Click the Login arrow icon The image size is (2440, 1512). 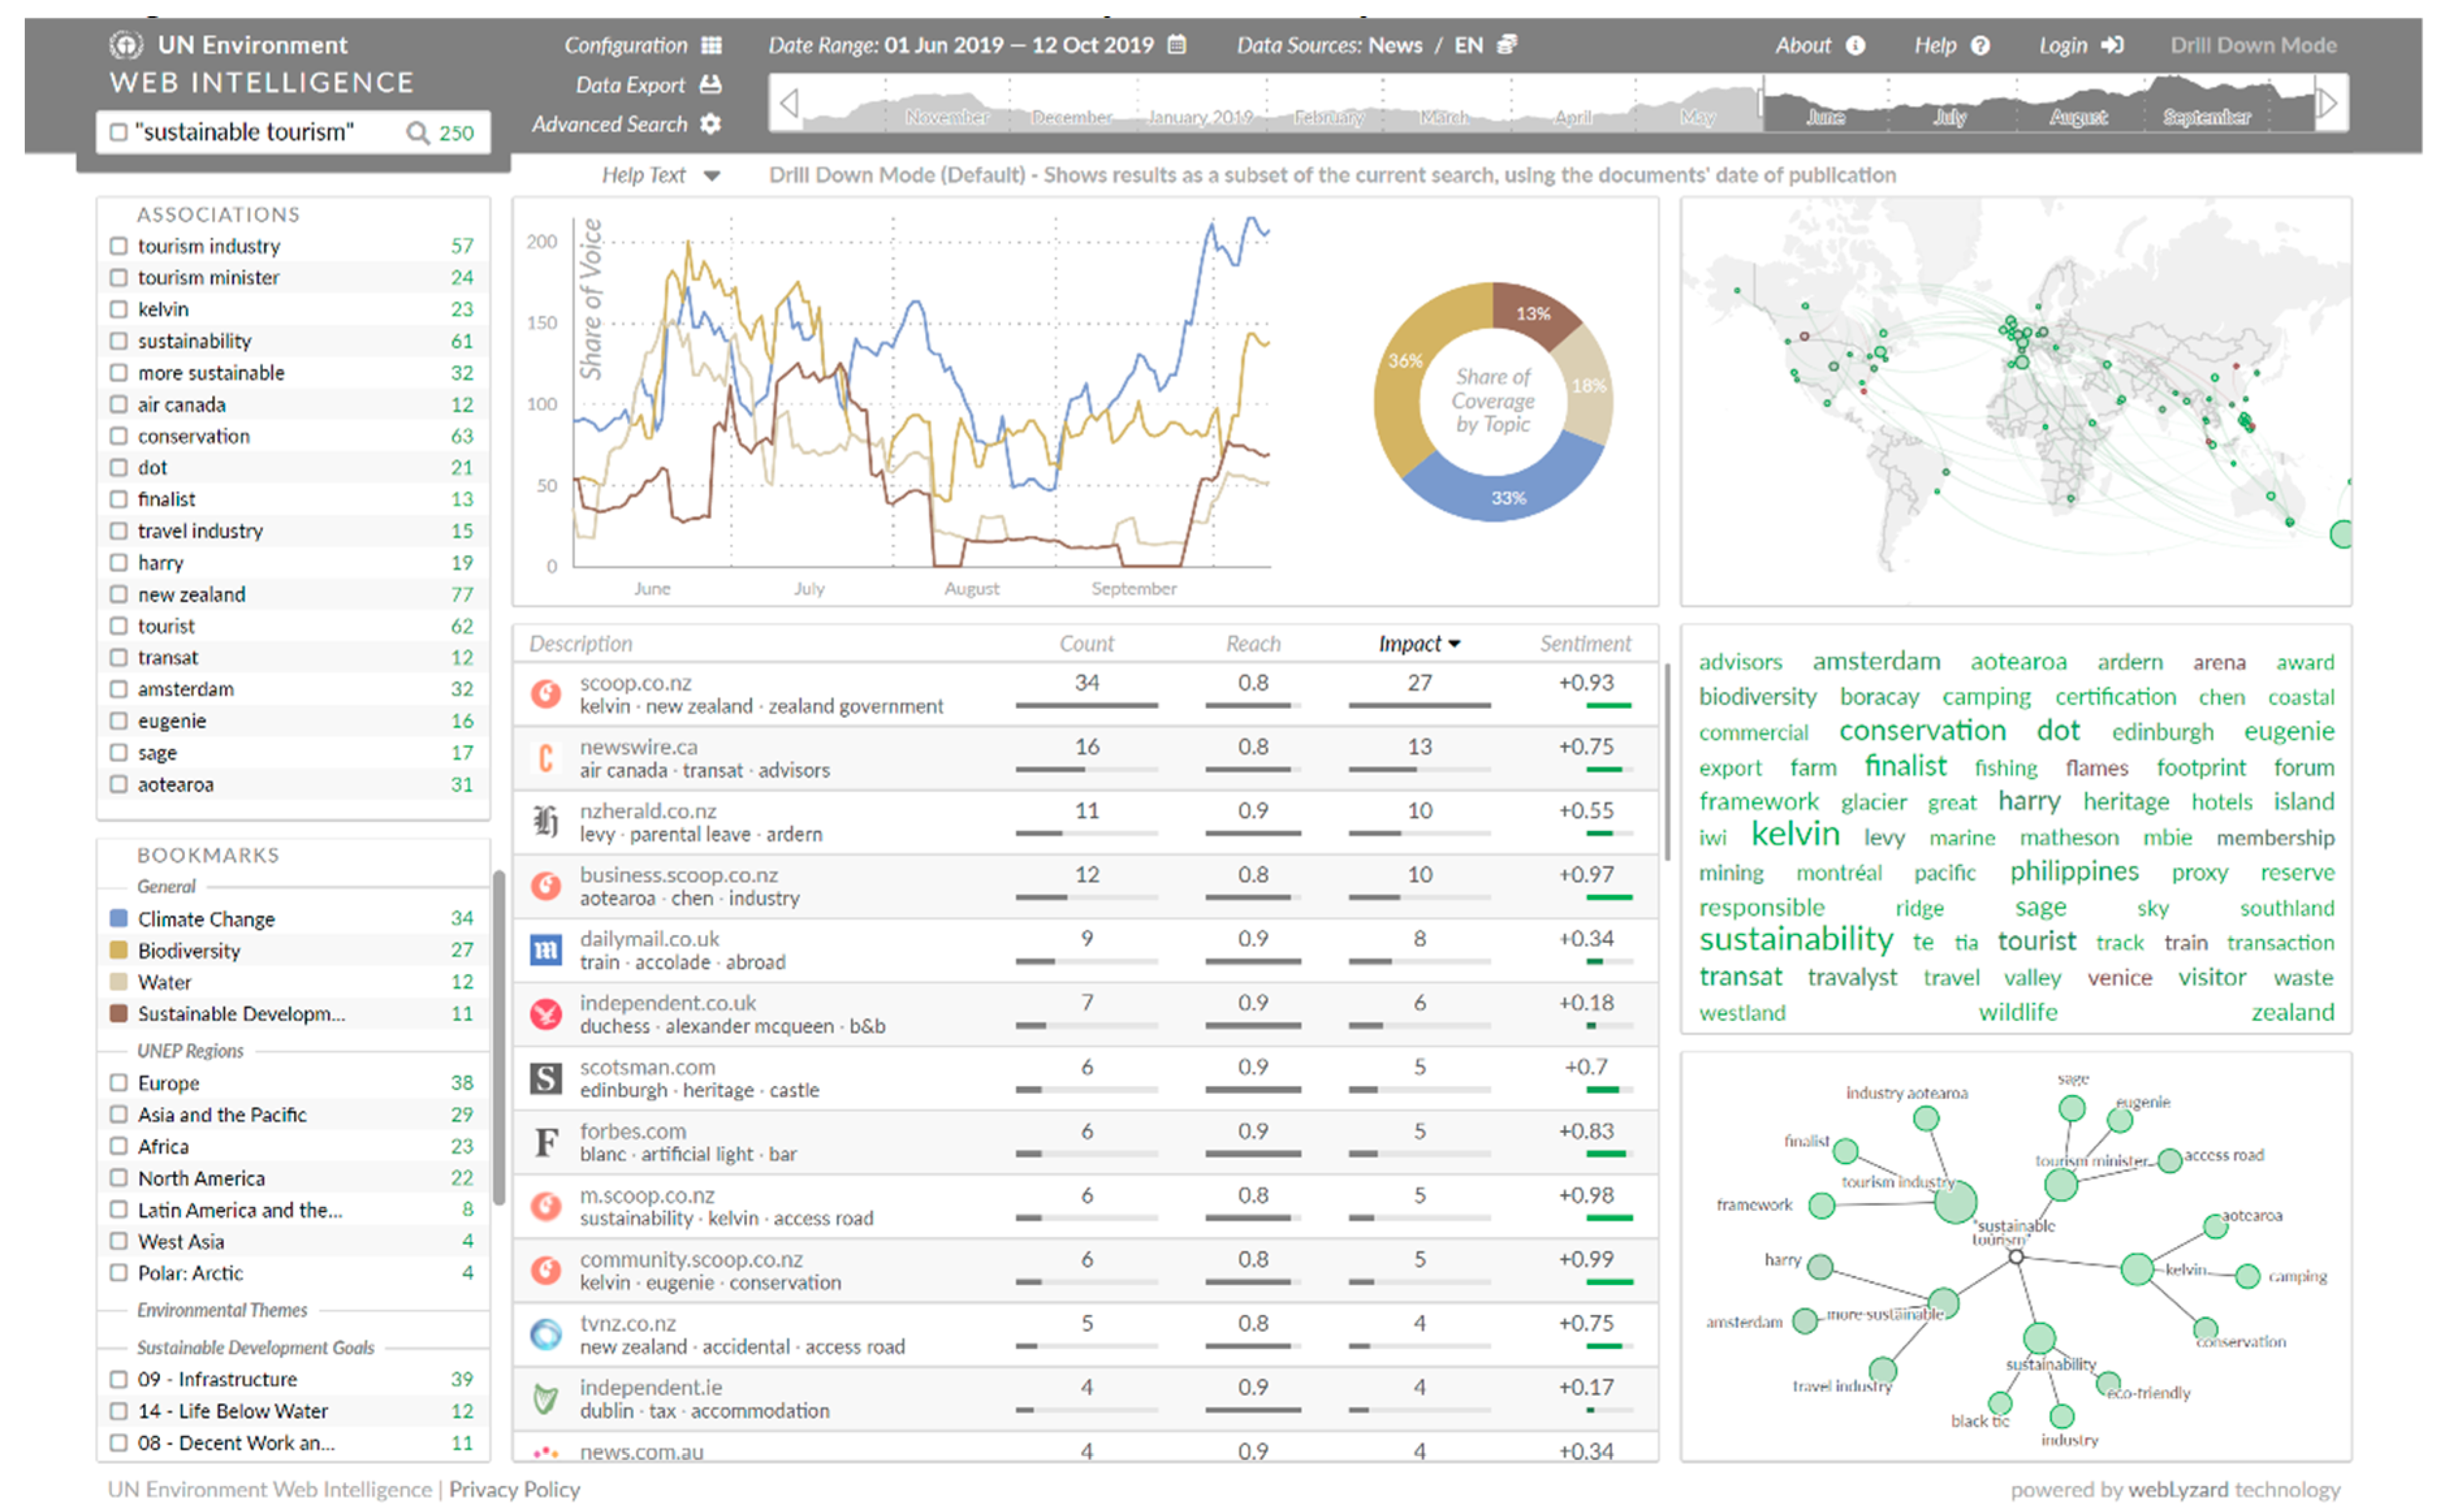(2112, 45)
